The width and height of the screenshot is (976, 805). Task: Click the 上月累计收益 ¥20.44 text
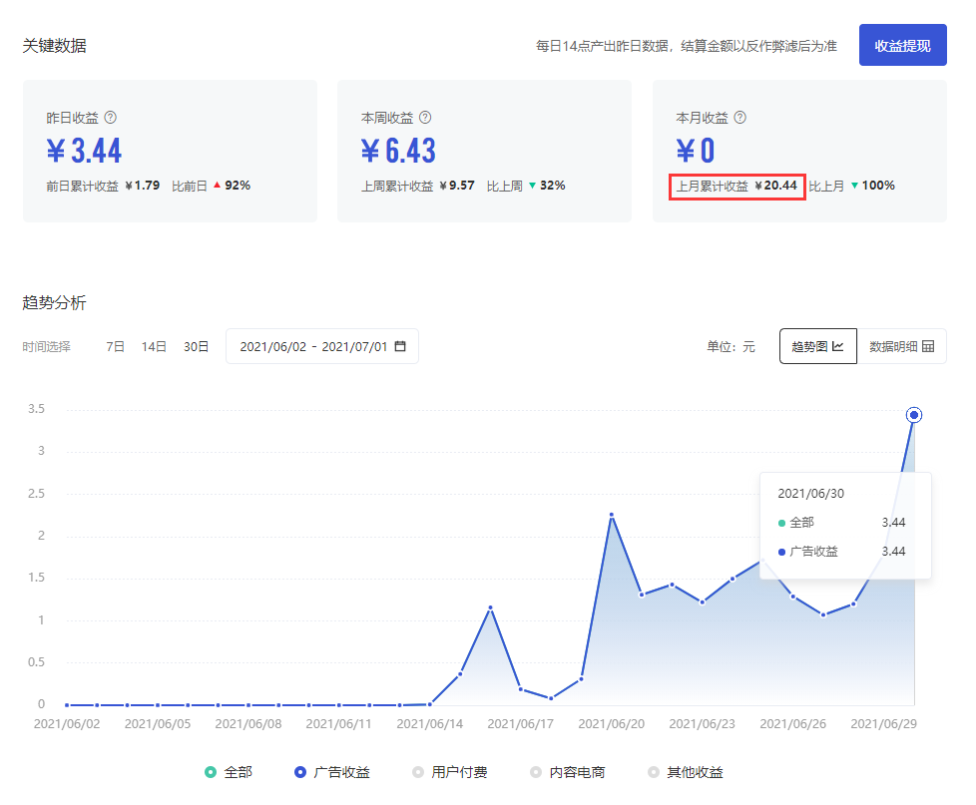[x=736, y=186]
